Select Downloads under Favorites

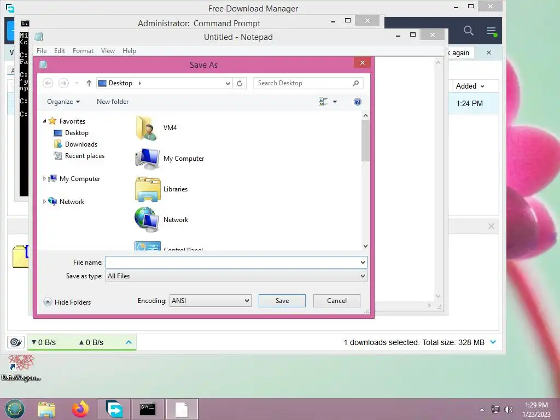(75, 144)
